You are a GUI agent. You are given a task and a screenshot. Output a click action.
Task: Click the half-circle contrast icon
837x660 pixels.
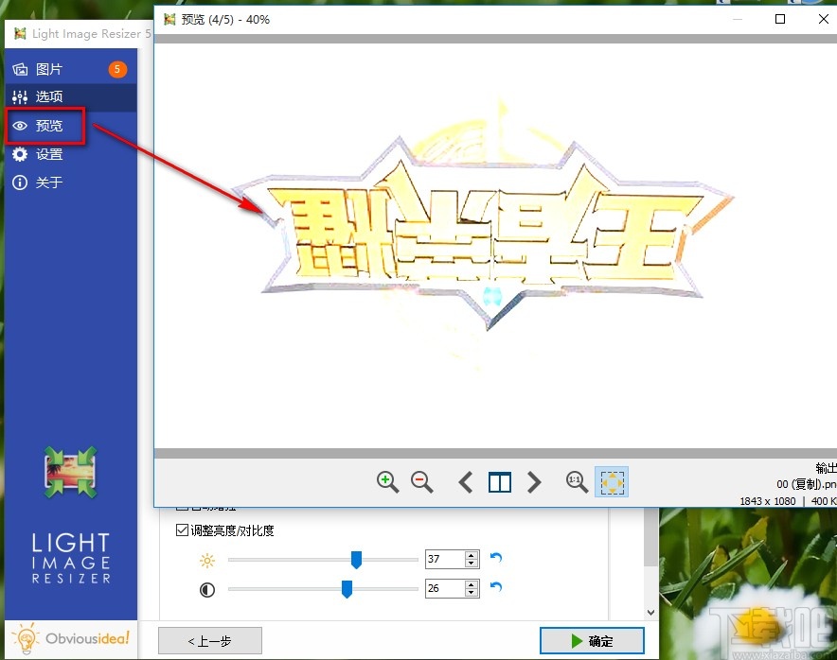(x=207, y=590)
